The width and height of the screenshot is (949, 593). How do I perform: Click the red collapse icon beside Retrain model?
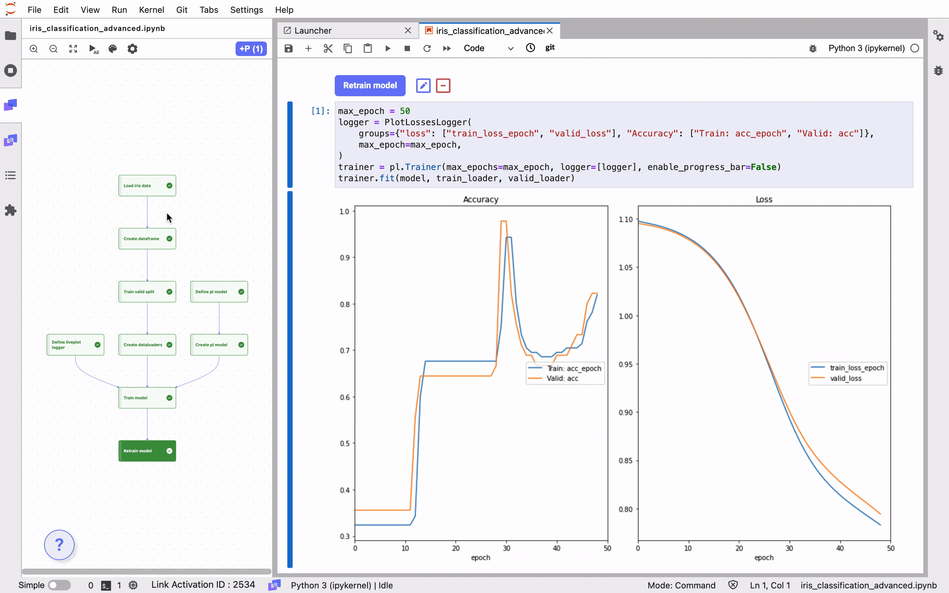click(x=443, y=86)
